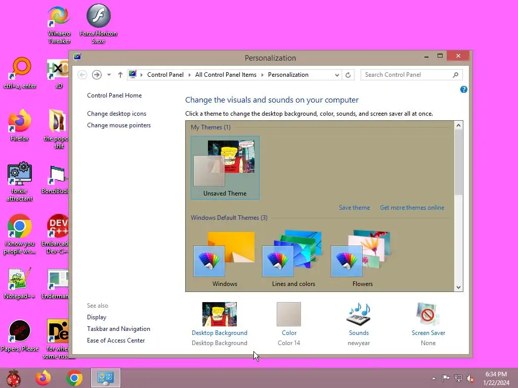Open Ease of Access Center link

coord(116,341)
